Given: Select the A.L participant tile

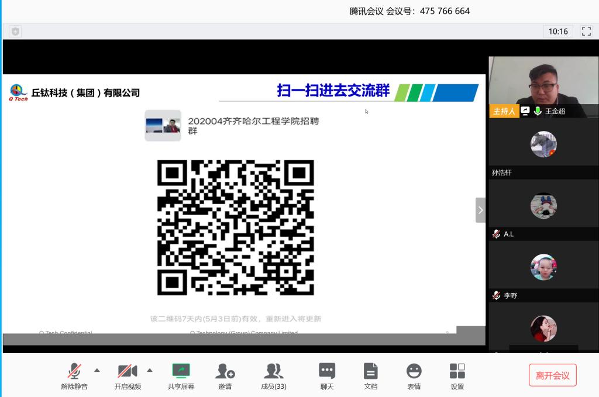Looking at the screenshot, I should (x=543, y=209).
